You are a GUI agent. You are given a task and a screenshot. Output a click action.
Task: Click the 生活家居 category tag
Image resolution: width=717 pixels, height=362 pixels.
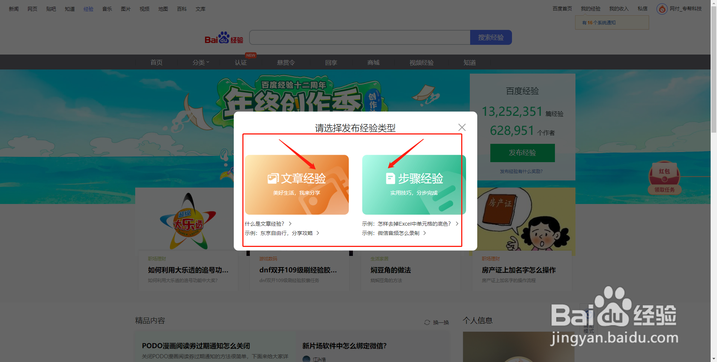(379, 259)
